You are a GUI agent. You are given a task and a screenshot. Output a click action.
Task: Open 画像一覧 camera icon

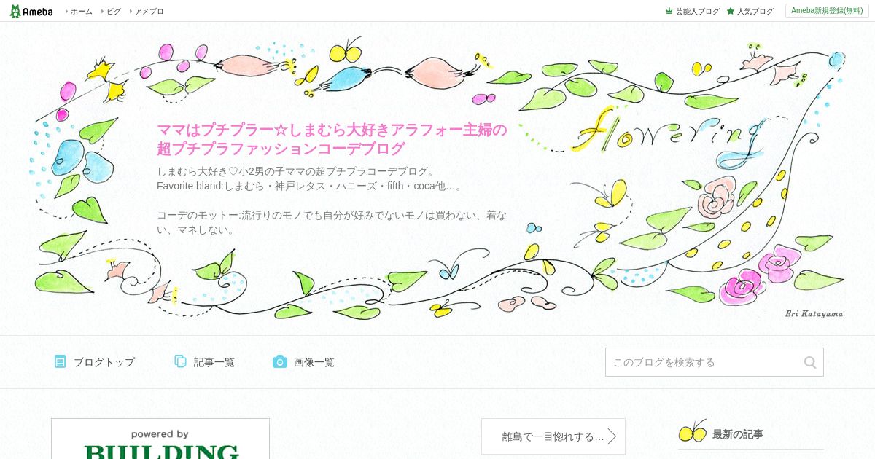pyautogui.click(x=280, y=361)
